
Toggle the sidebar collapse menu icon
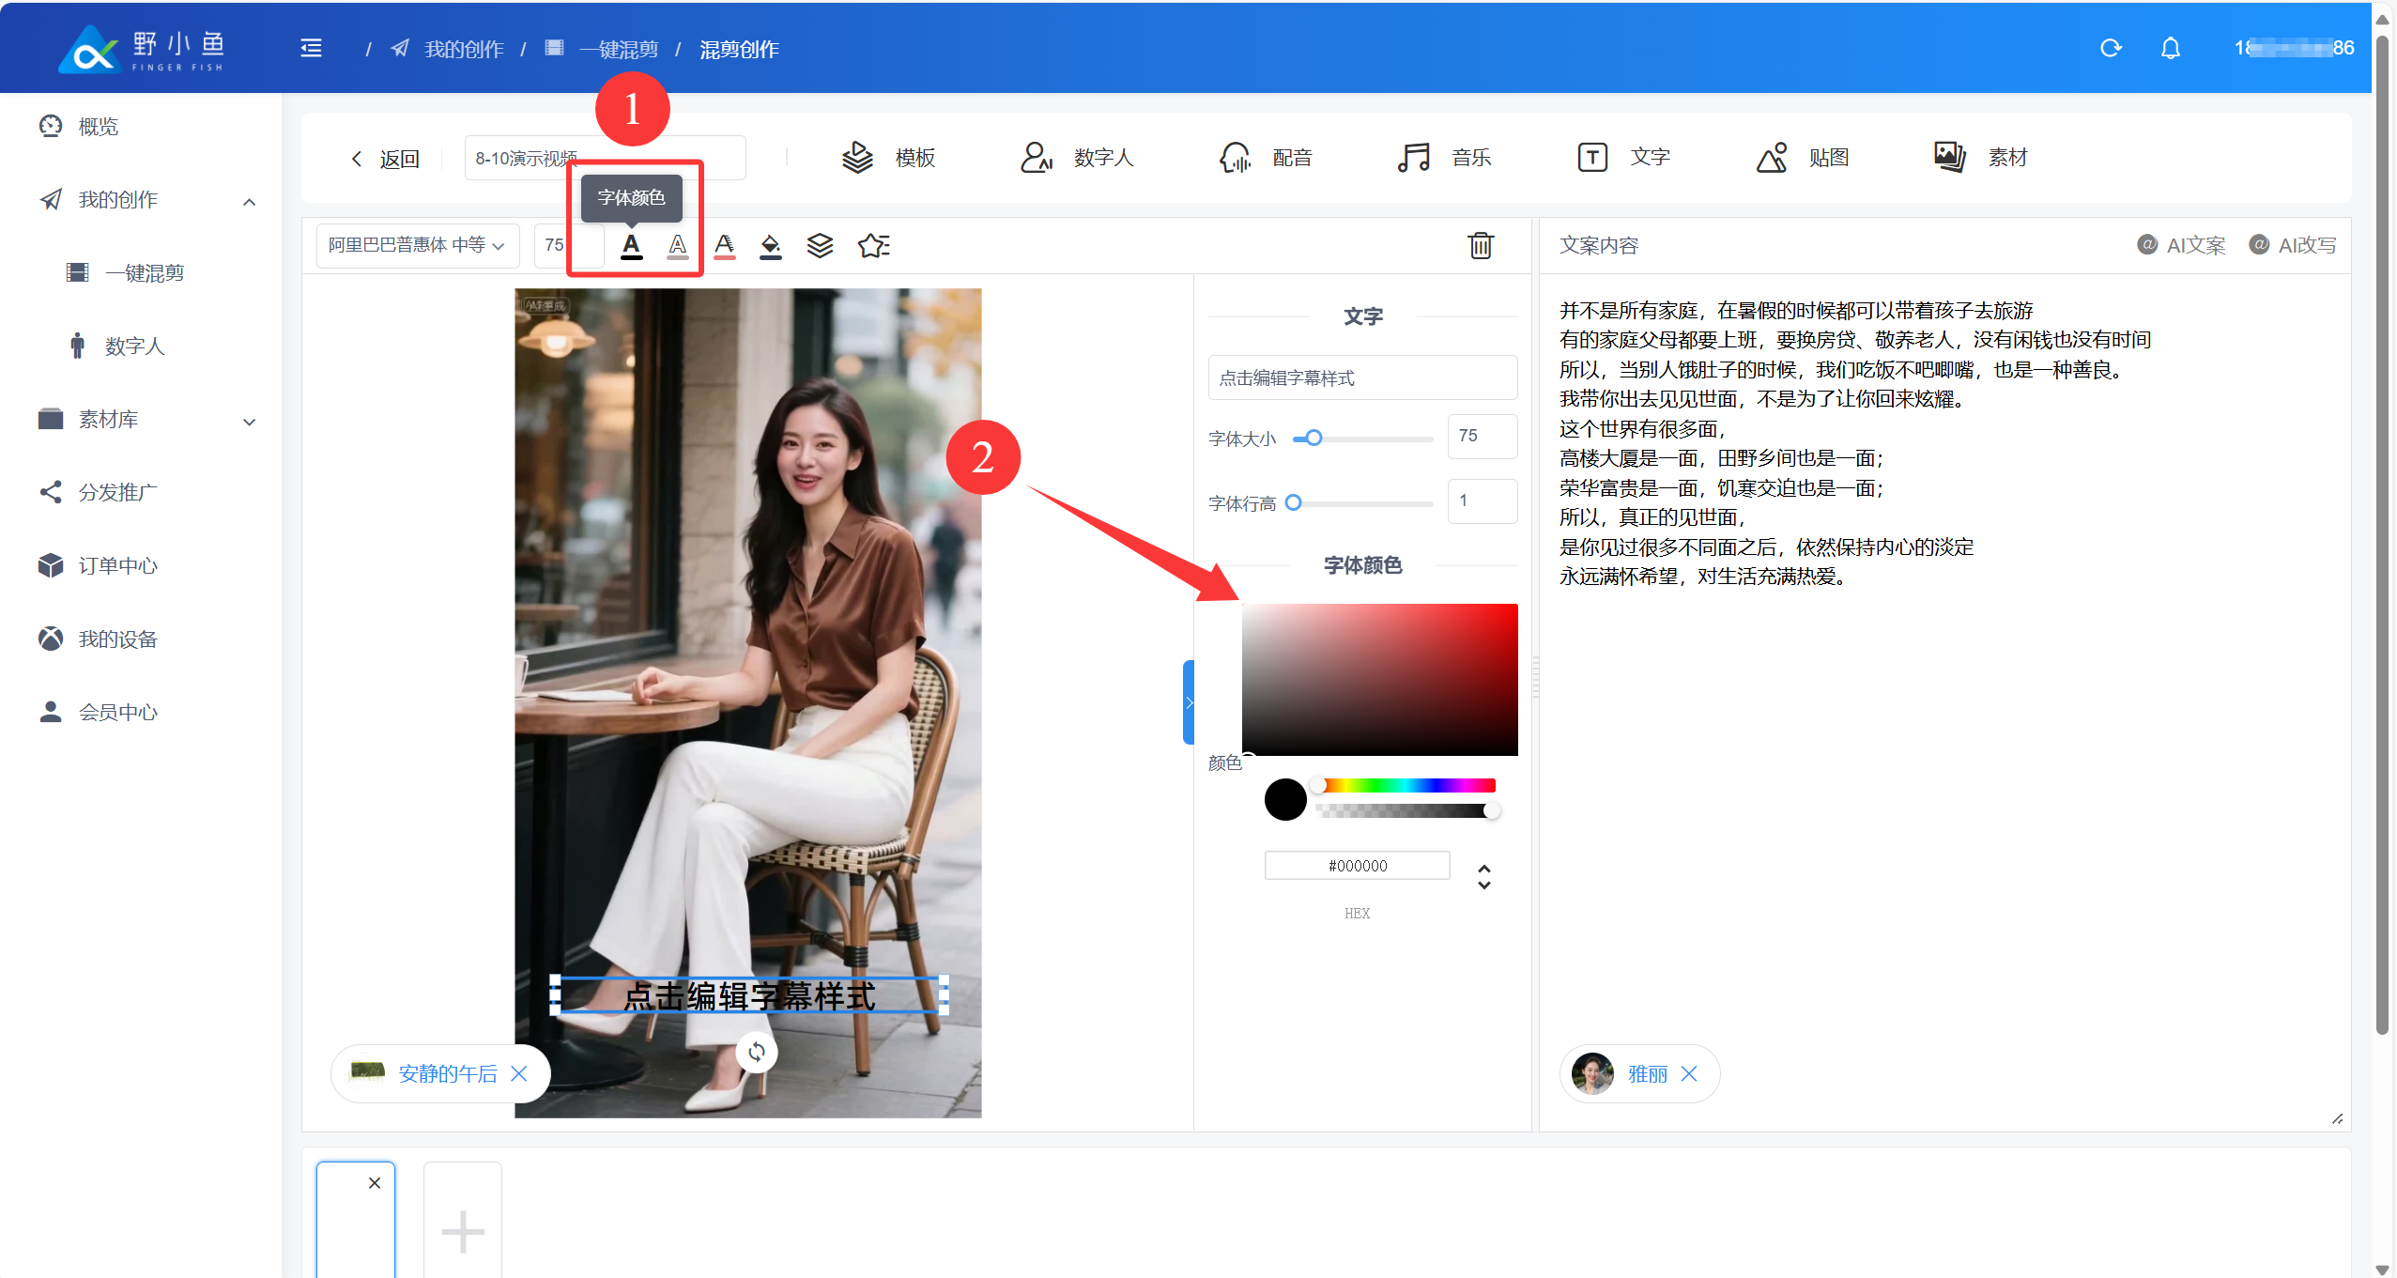(x=311, y=48)
